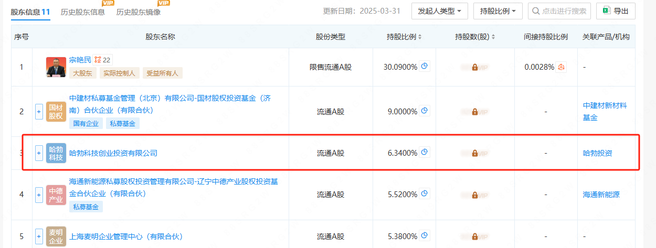The image size is (656, 248).
Task: Click 私募基金 tag beside 国有企业
Action: pyautogui.click(x=123, y=124)
